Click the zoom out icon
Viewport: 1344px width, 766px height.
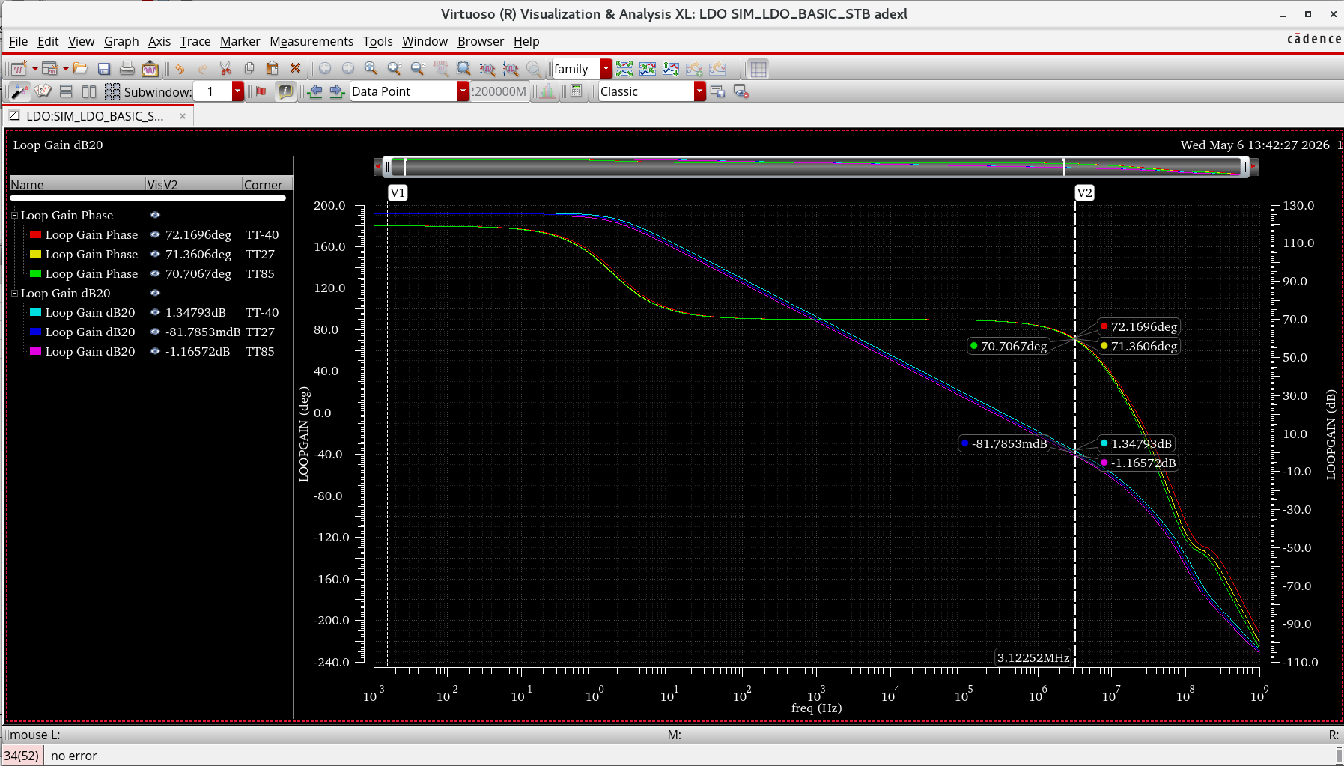click(x=418, y=69)
